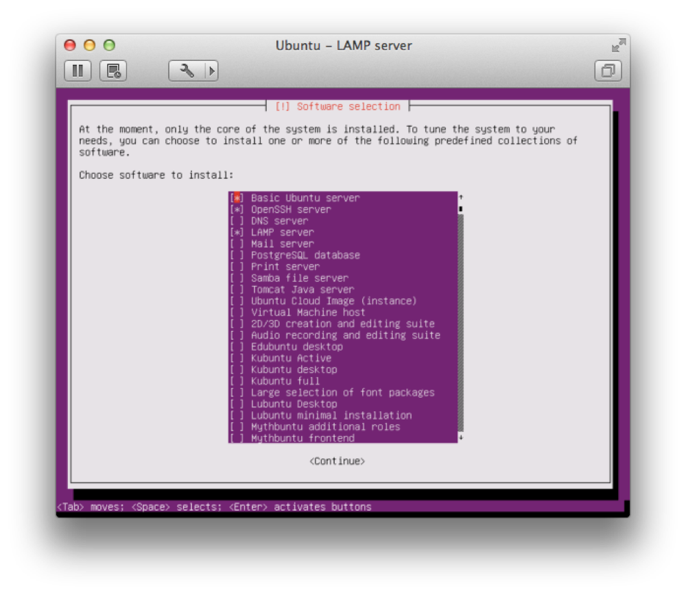Click the scroll up arrow of the list
The width and height of the screenshot is (686, 595).
click(x=461, y=197)
